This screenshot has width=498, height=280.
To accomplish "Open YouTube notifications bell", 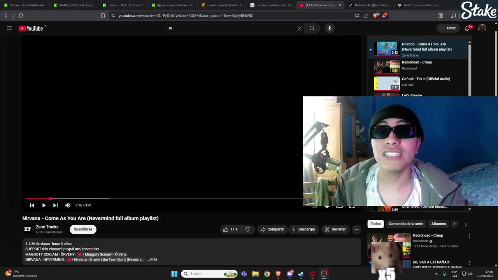I will pyautogui.click(x=467, y=28).
